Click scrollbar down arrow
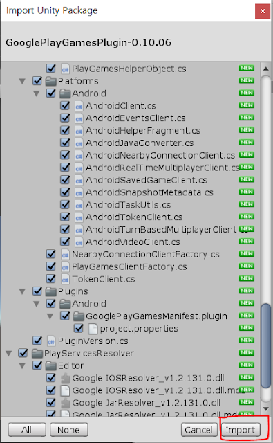This screenshot has height=443, width=273. point(265,409)
